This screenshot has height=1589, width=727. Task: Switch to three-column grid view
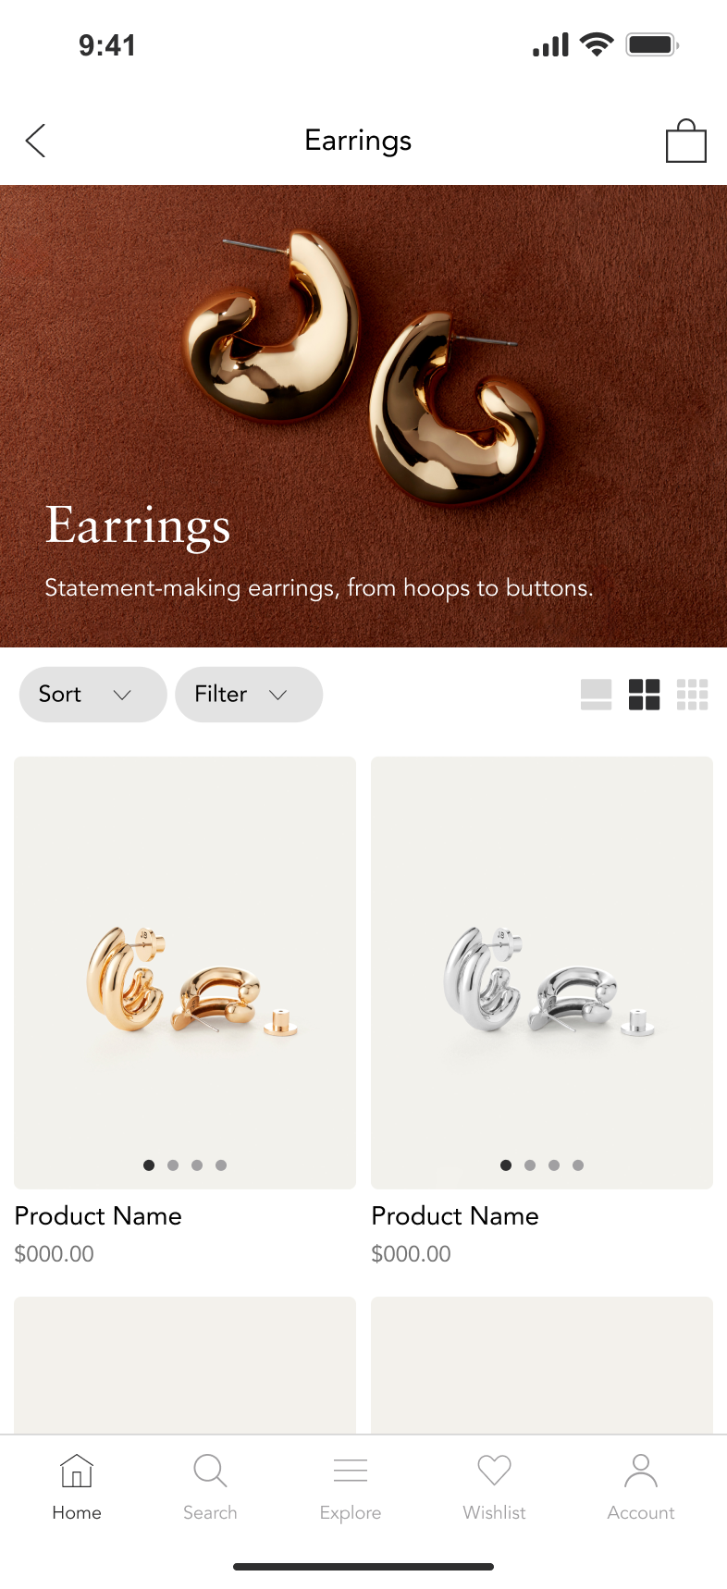[693, 695]
